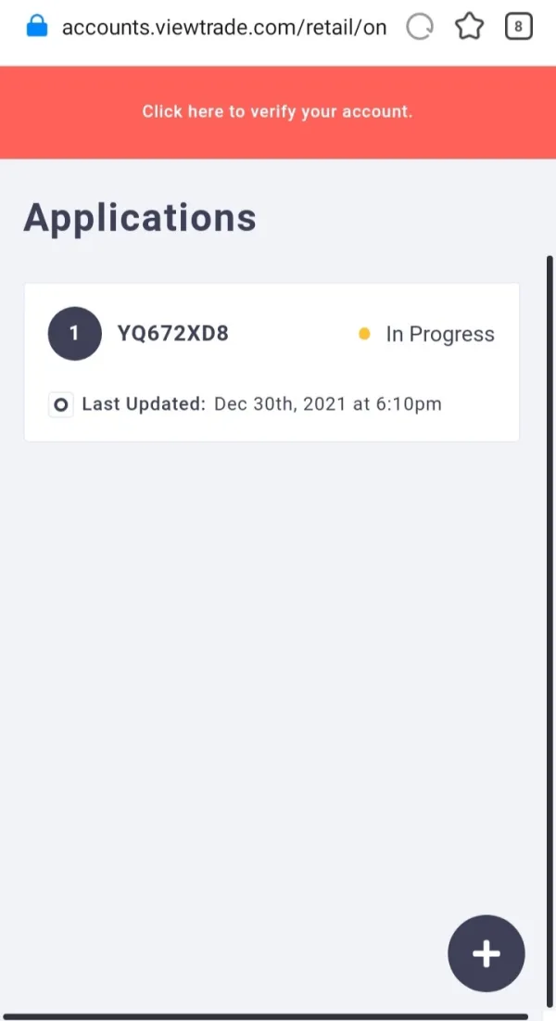Screen dimensions: 556x1021
Task: Open application YQ672XD8
Action: pos(172,334)
